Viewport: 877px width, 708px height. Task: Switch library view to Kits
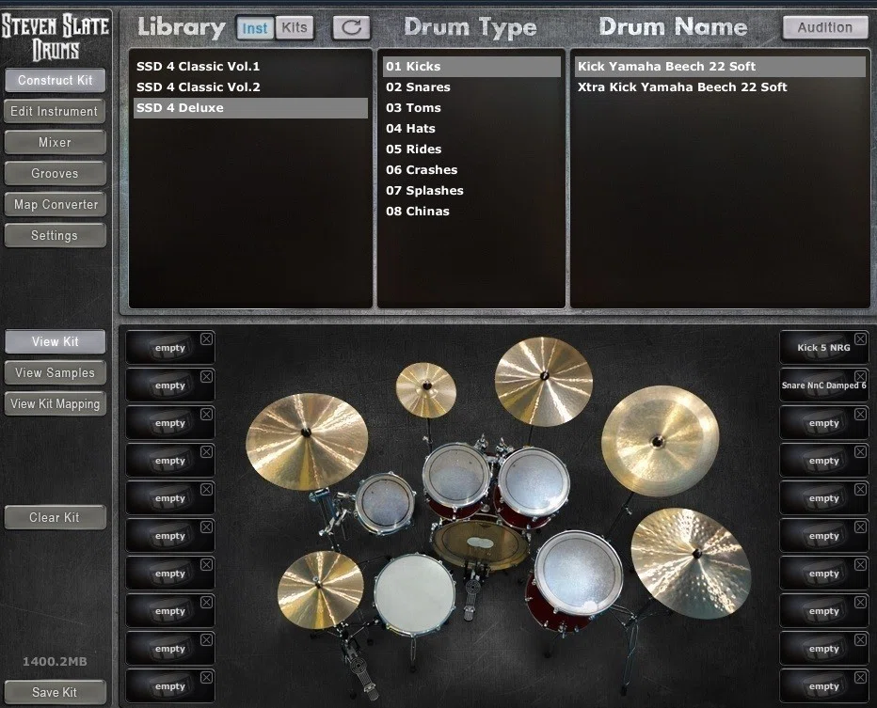tap(295, 27)
